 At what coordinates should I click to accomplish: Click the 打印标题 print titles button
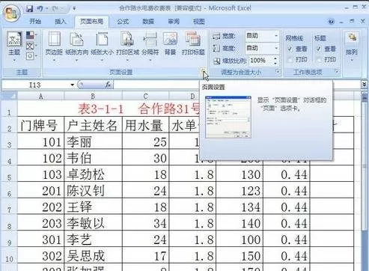pyautogui.click(x=193, y=43)
